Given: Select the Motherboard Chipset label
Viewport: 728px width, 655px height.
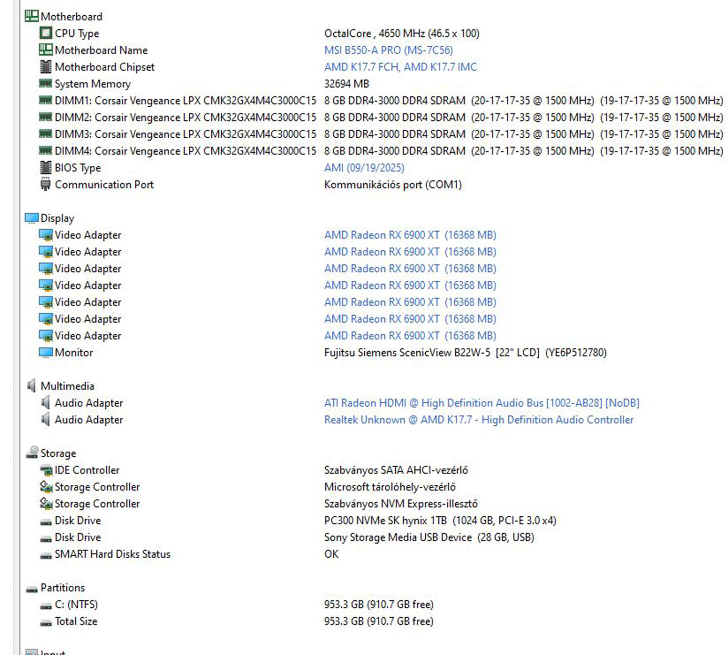Looking at the screenshot, I should 104,67.
